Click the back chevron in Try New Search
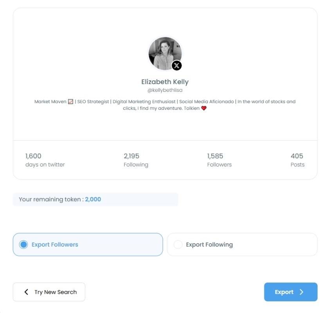Screen dimensions: 325x313 pos(26,292)
